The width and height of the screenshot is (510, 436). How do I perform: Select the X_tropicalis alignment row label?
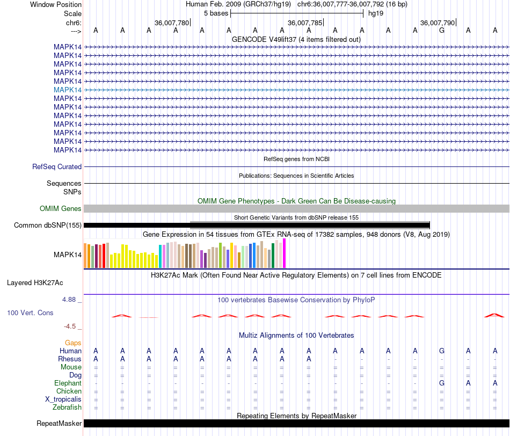pyautogui.click(x=63, y=399)
